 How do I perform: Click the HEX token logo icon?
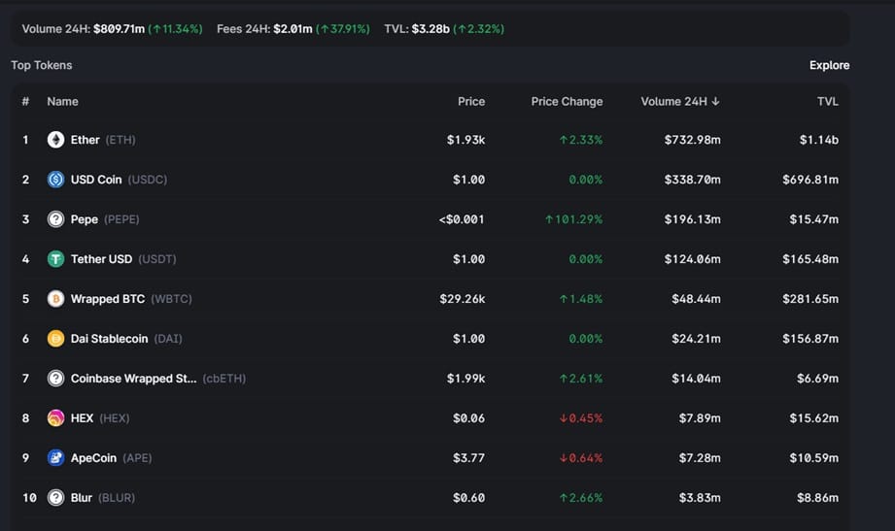pyautogui.click(x=55, y=418)
